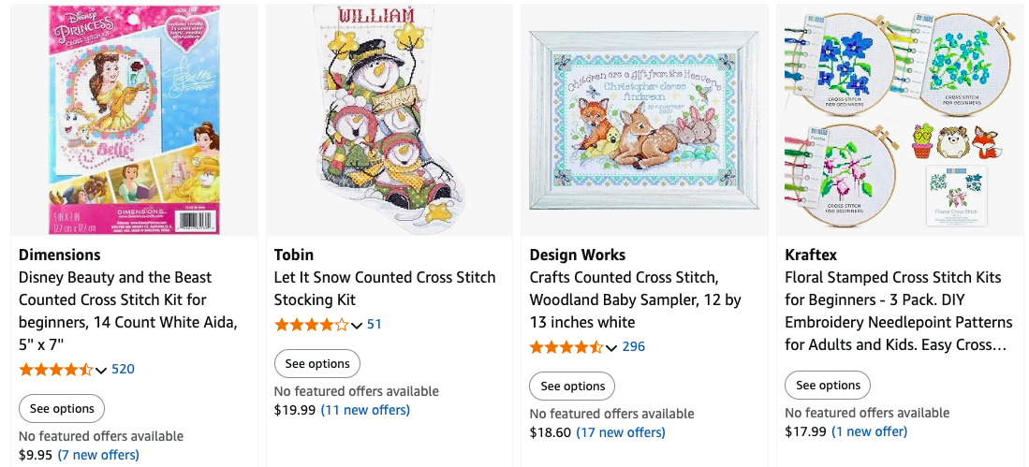The height and width of the screenshot is (467, 1029).
Task: Open the 296 reviews link
Action: [x=634, y=346]
